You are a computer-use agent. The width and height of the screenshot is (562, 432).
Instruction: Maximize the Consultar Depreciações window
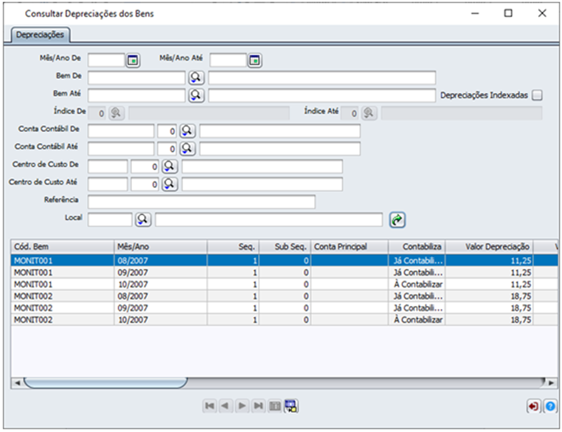508,13
